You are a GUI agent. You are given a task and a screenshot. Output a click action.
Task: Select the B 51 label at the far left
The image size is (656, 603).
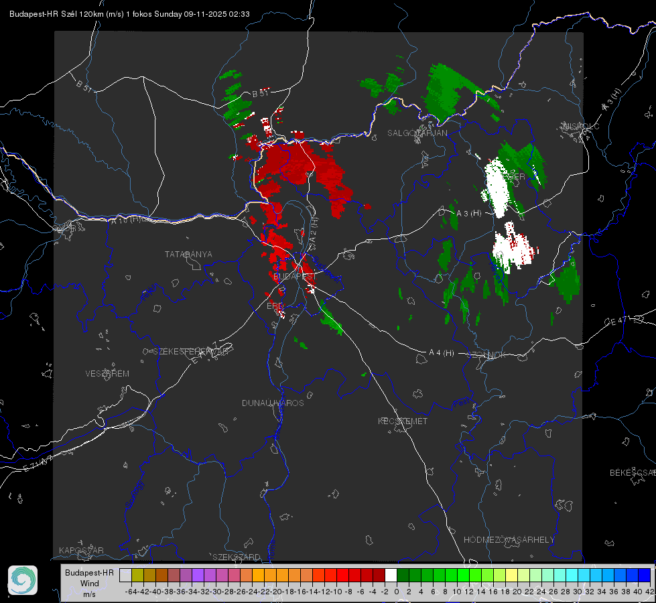point(84,86)
